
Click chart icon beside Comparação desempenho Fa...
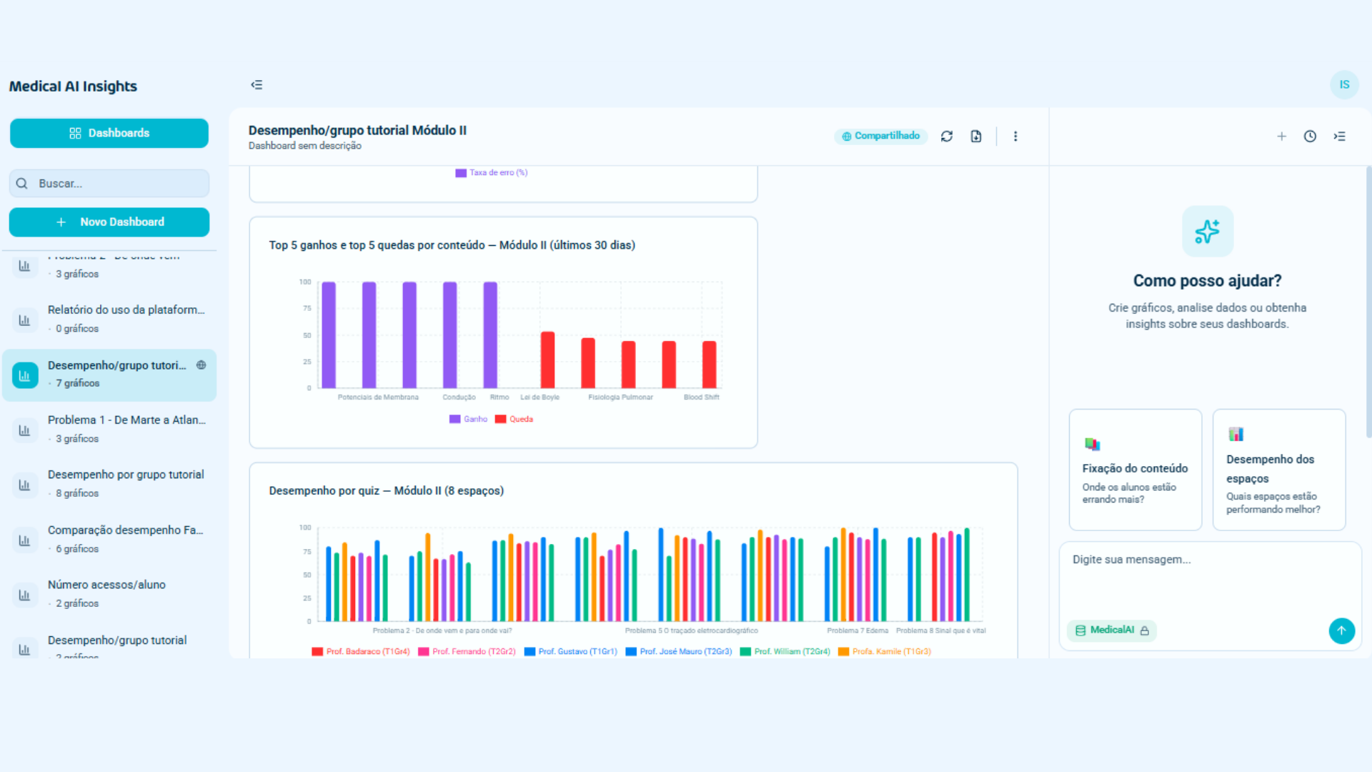pyautogui.click(x=24, y=540)
